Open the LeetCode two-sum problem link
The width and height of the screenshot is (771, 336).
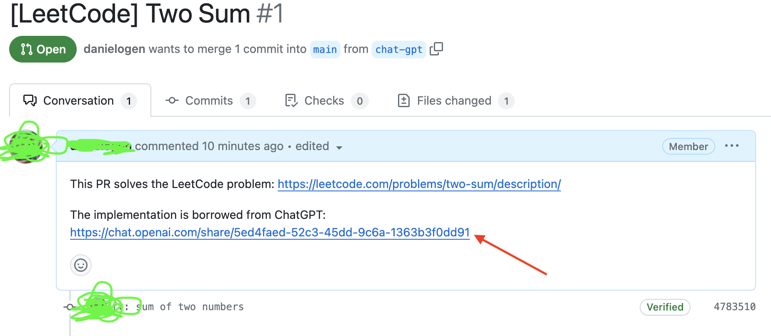coord(418,184)
